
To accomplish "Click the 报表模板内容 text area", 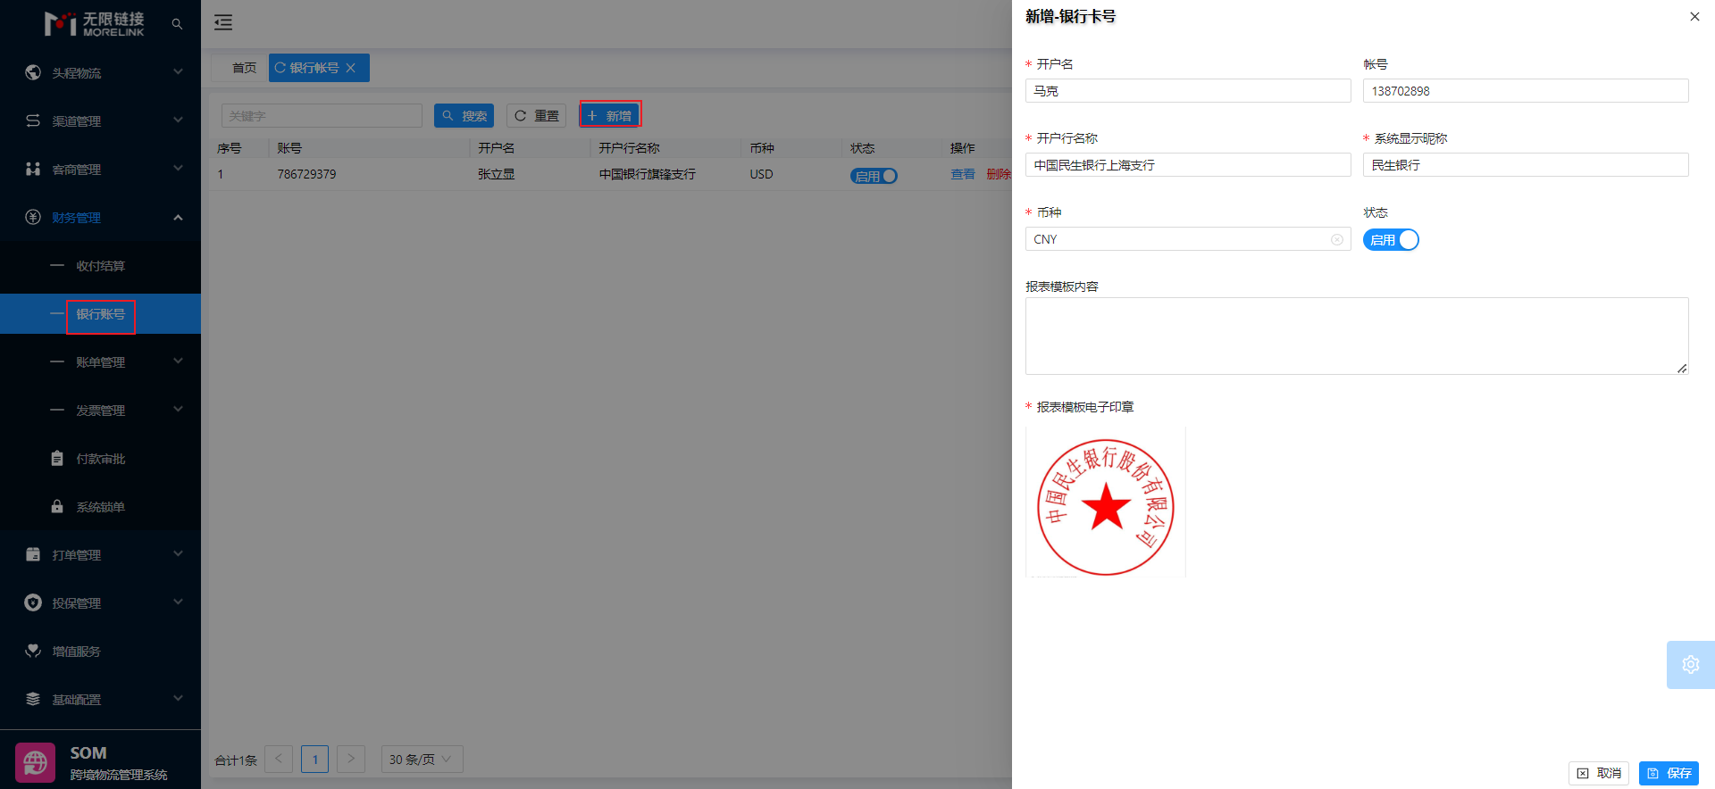I will [1356, 336].
